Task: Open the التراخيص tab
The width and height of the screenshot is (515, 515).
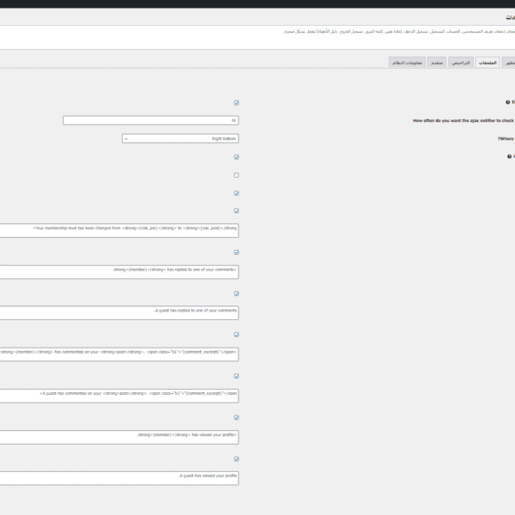Action: (461, 63)
